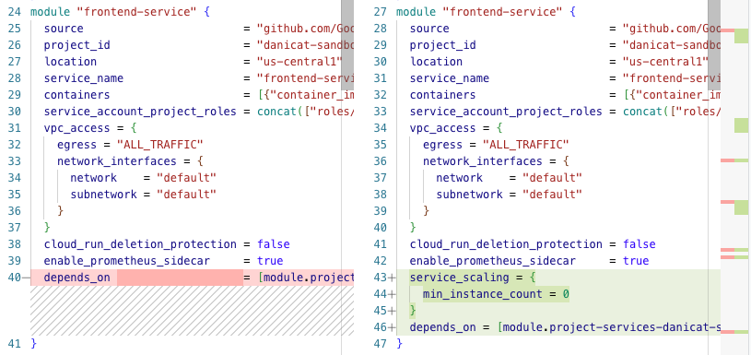Click network key on line 37
This screenshot has height=355, width=751.
click(459, 178)
